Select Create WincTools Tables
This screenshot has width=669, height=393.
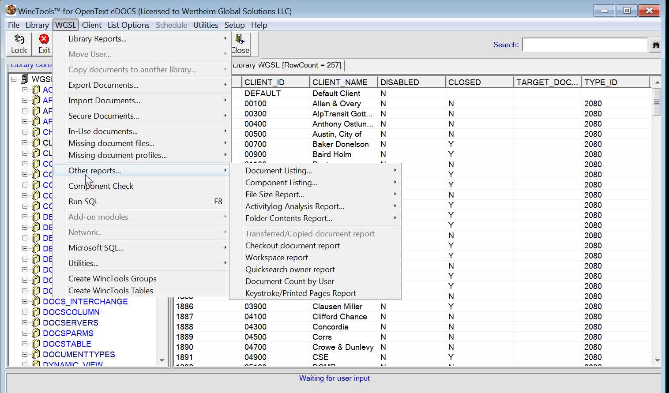[142, 291]
